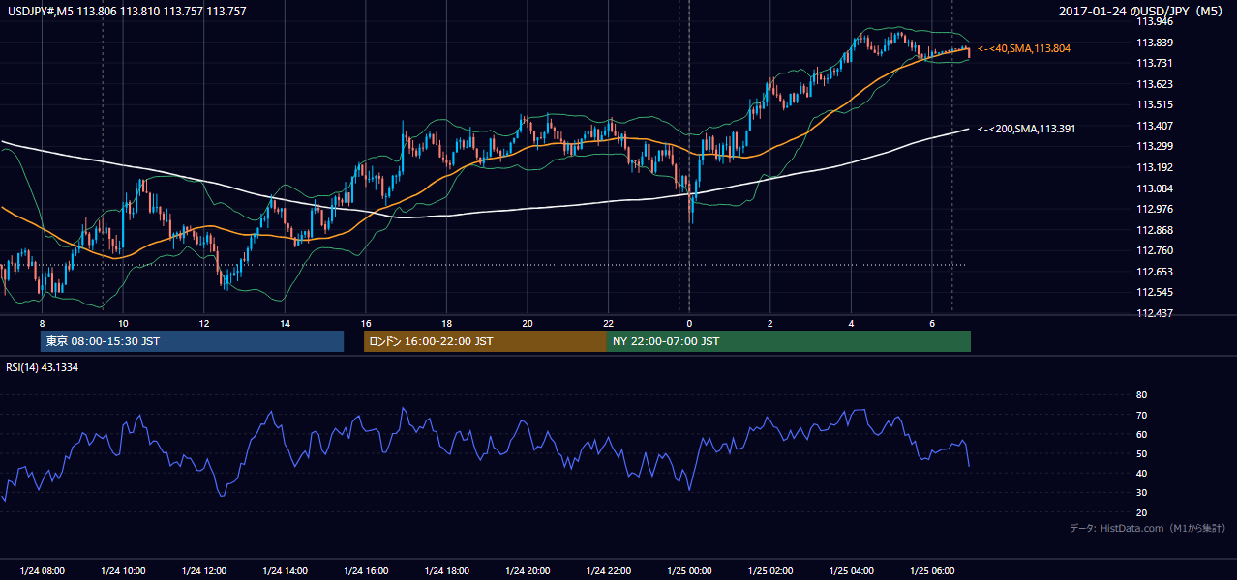Click price axis value 112.437
1237x580 pixels.
pos(1154,313)
